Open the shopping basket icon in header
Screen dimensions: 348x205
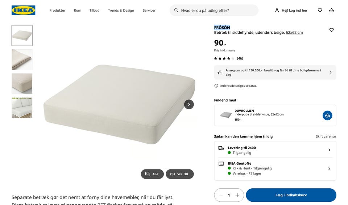pos(331,10)
